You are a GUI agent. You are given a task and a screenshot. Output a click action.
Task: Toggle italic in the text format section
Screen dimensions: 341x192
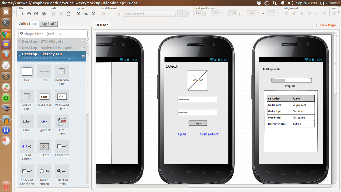click(x=111, y=13)
